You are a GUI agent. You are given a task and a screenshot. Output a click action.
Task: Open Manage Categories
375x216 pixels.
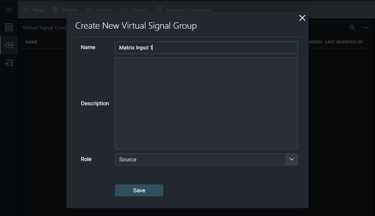tap(183, 10)
